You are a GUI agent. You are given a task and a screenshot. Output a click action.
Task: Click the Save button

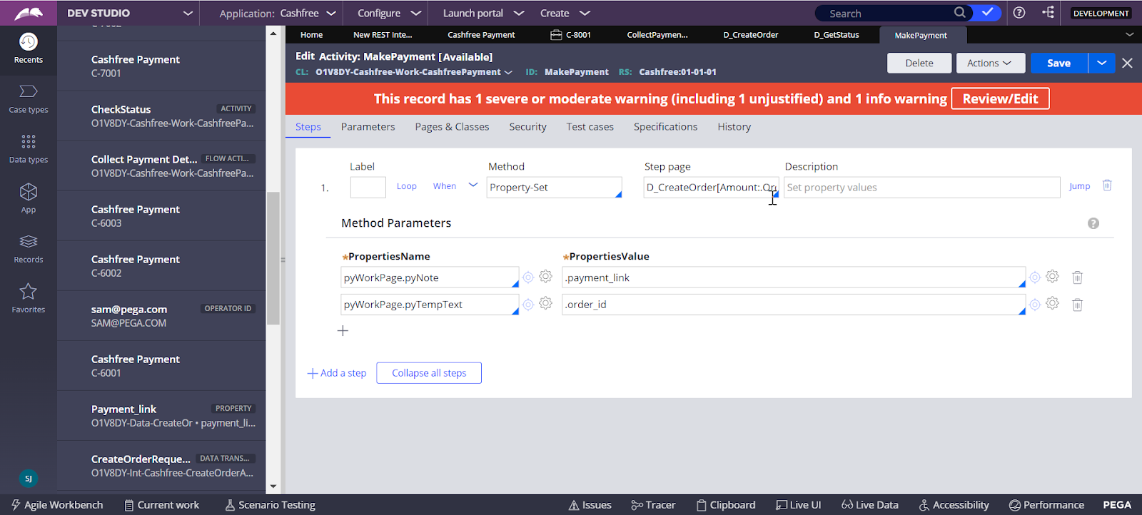click(1058, 63)
